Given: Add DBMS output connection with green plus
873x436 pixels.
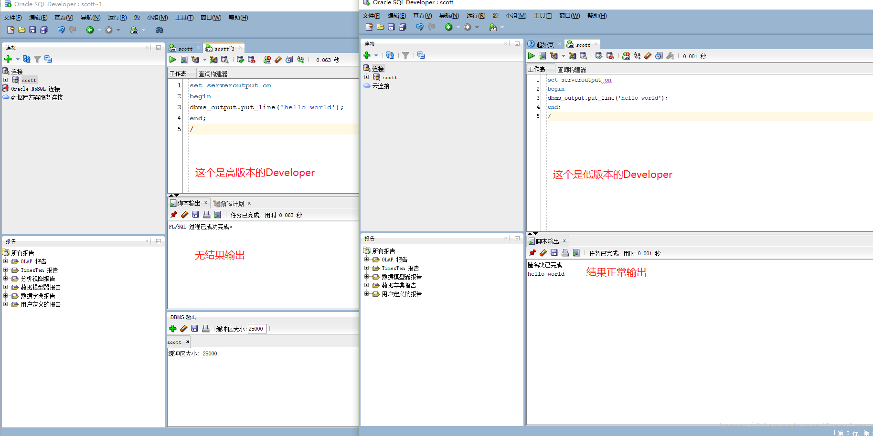Looking at the screenshot, I should click(x=173, y=329).
